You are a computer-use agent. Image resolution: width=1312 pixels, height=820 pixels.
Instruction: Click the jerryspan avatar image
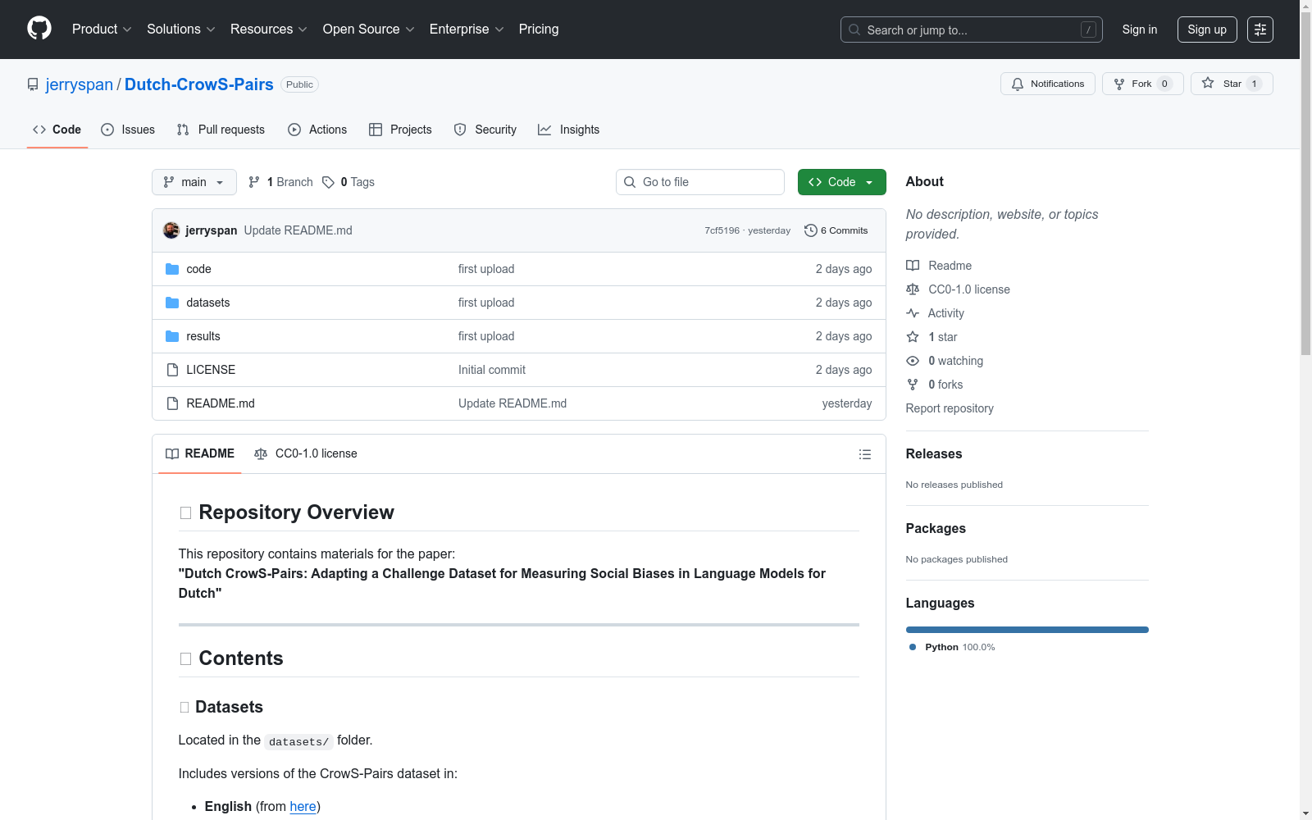tap(171, 230)
